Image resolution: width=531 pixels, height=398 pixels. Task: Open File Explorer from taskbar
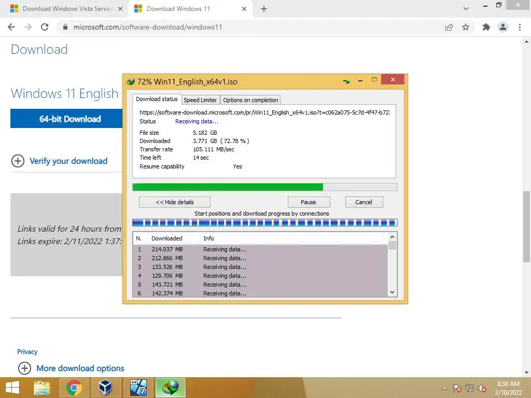tap(42, 388)
